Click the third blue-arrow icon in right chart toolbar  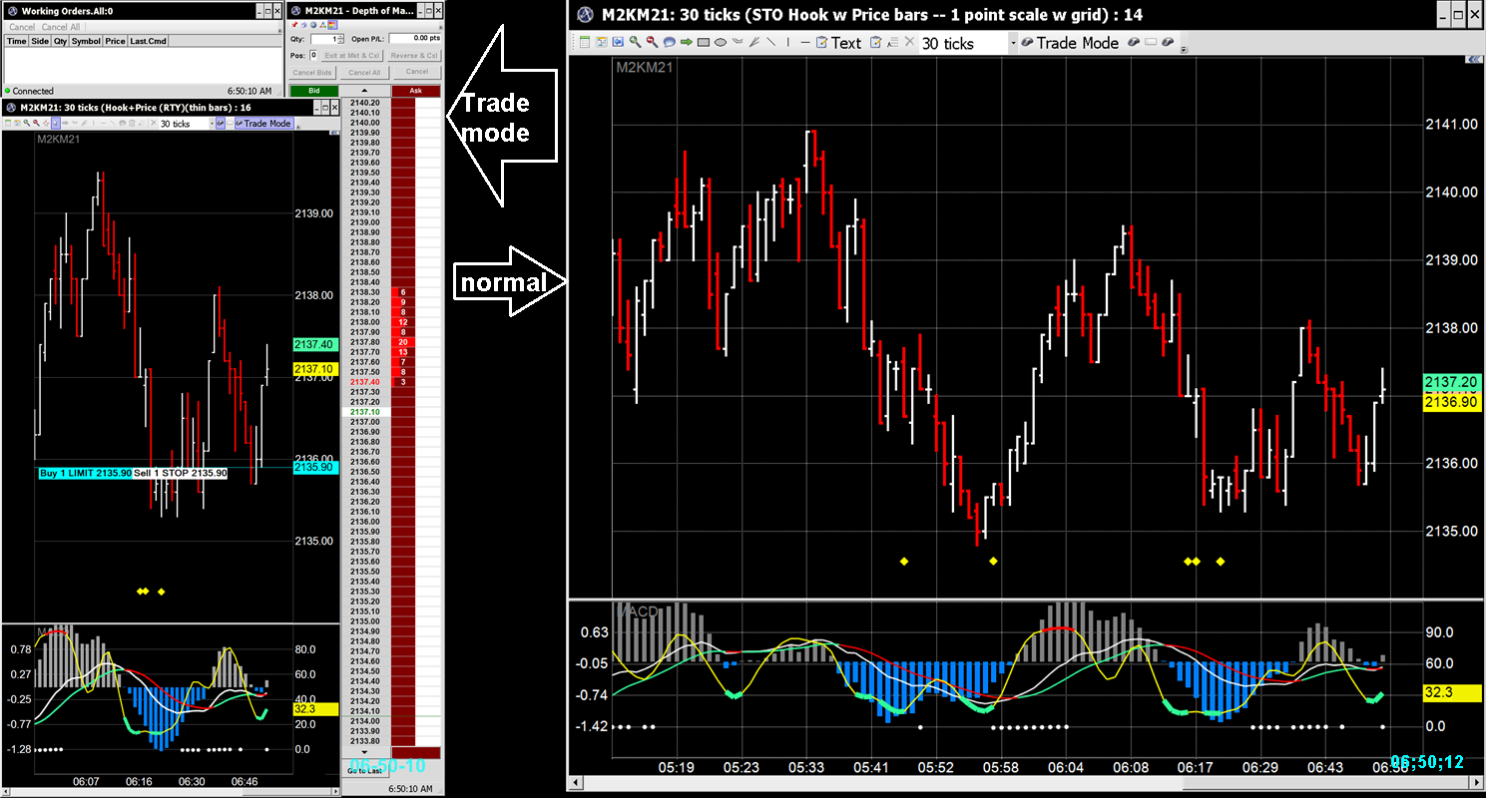[x=618, y=43]
